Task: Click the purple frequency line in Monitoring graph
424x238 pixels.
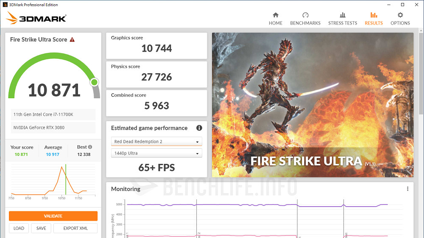Action: [257, 205]
